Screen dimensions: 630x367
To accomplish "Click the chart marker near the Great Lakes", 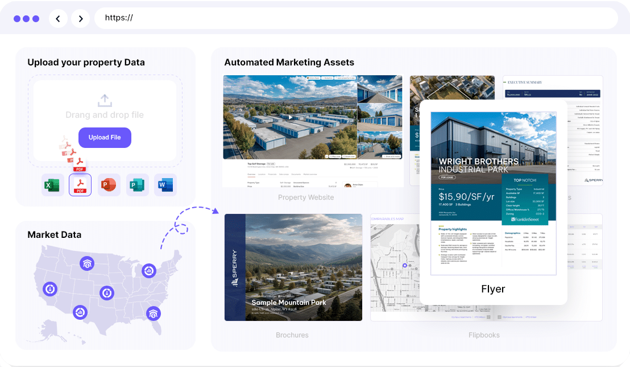I will (149, 271).
